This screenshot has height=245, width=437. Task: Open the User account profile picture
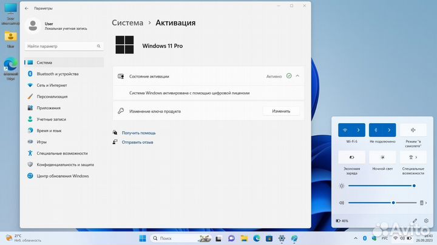(x=33, y=26)
